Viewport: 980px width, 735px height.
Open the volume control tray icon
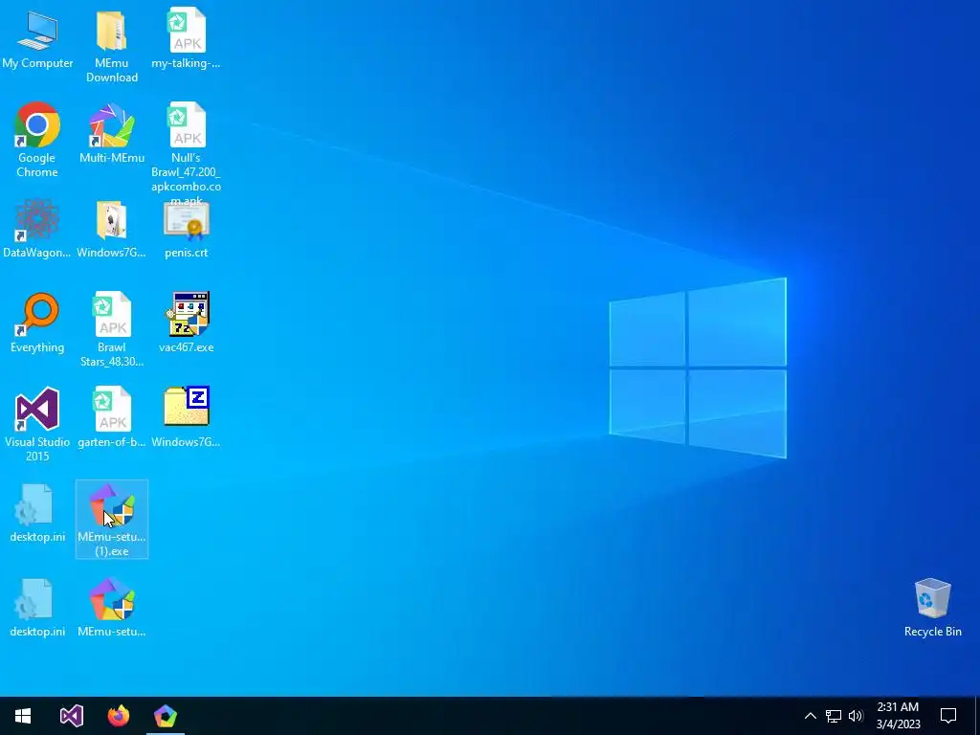pyautogui.click(x=856, y=716)
